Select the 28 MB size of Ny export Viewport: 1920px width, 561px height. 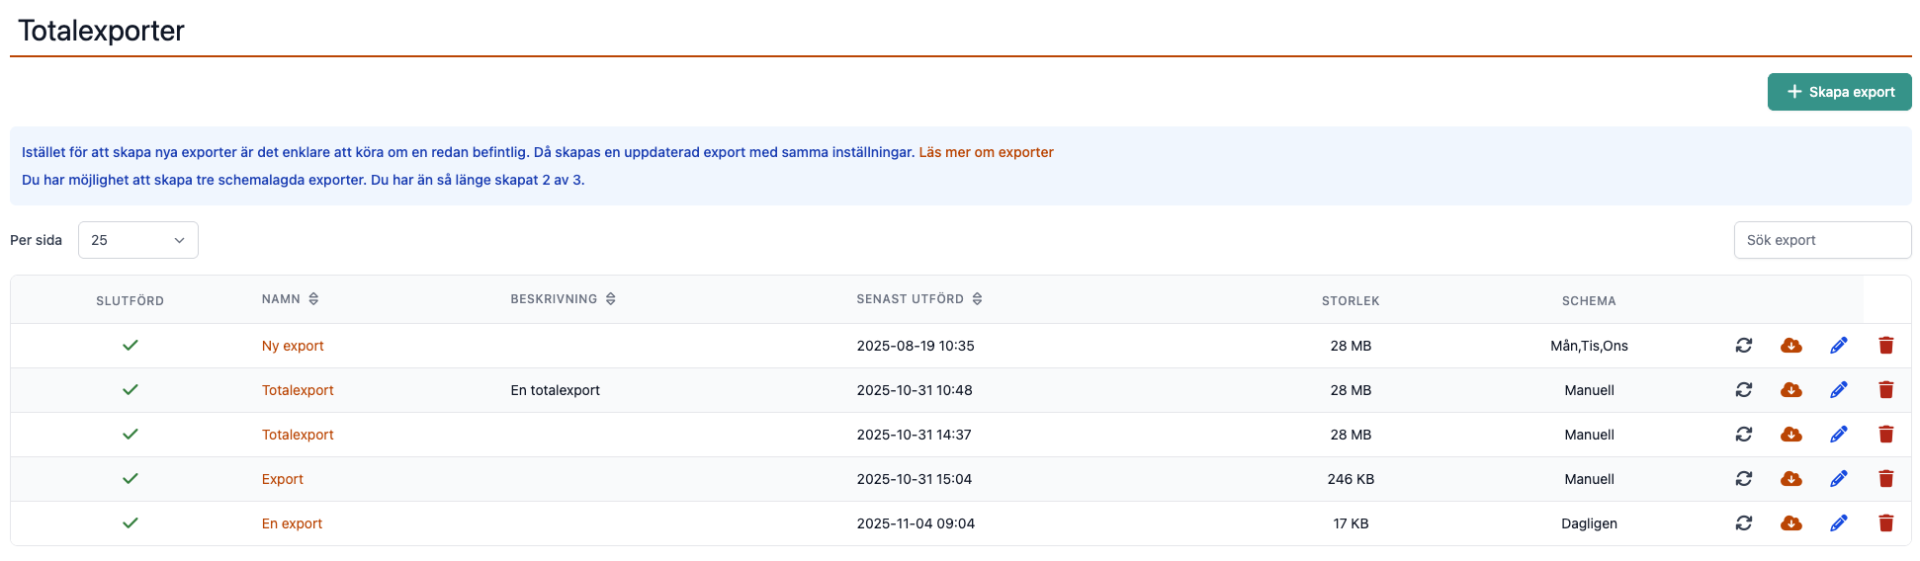point(1351,346)
